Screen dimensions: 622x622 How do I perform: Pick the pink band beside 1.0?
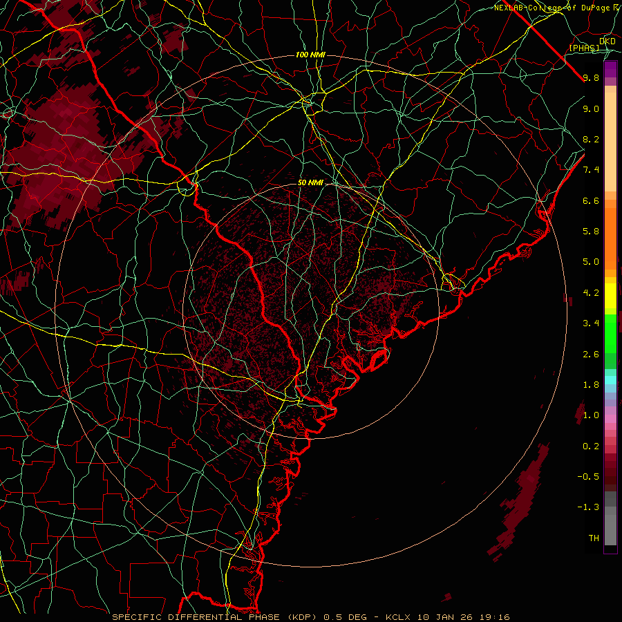610,418
